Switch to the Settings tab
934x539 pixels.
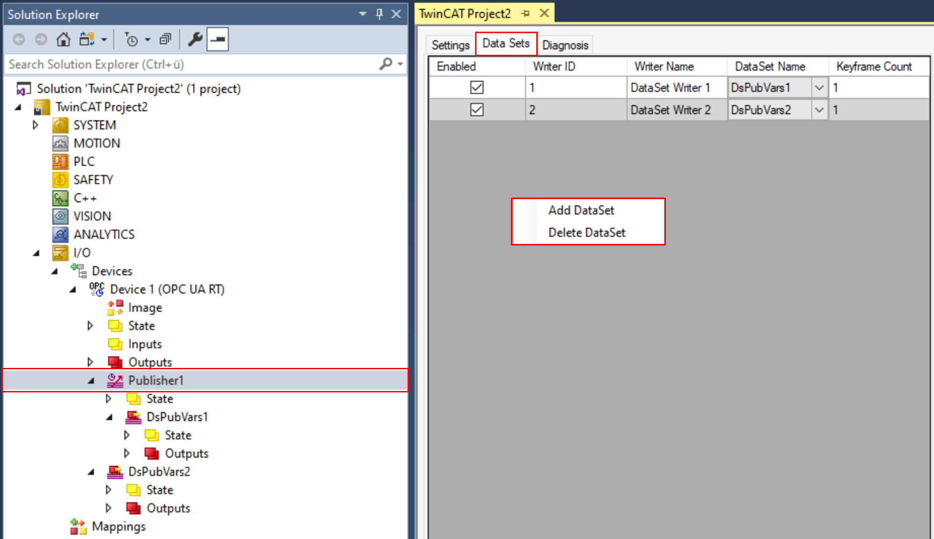(451, 45)
